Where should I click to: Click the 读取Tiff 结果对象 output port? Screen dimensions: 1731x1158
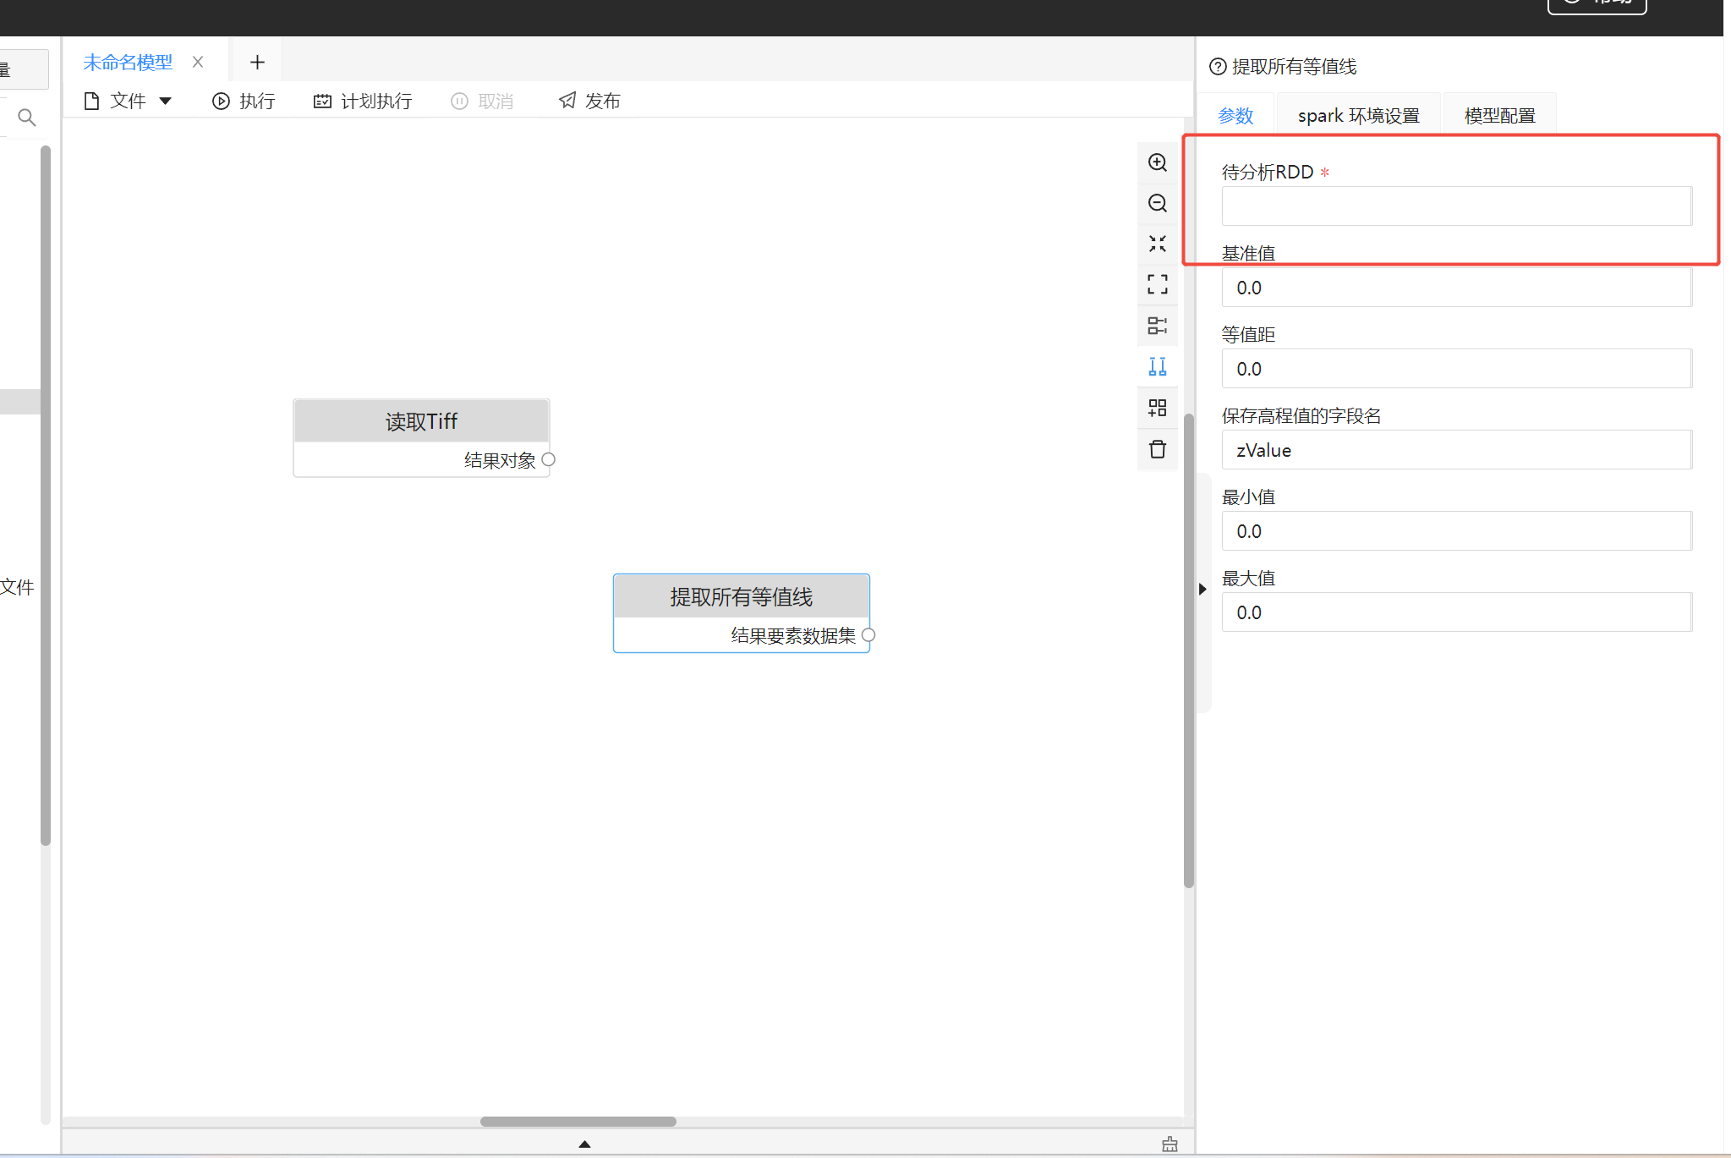[548, 459]
